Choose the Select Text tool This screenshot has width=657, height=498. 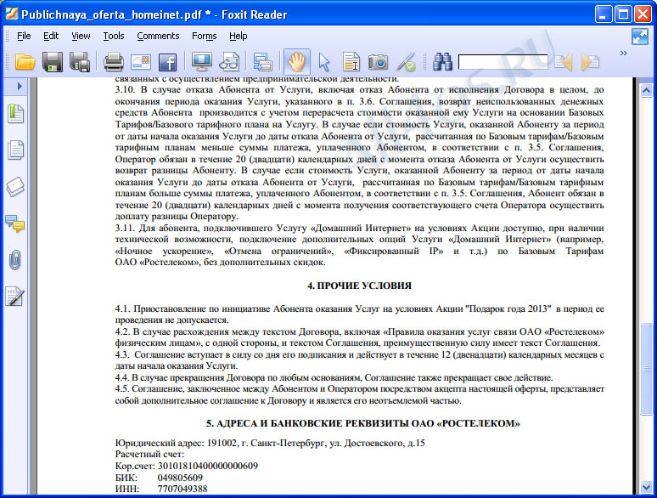[x=351, y=62]
